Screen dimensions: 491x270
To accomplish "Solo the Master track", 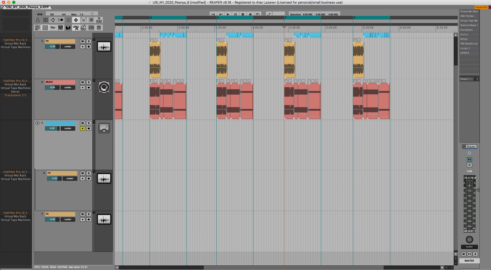I will point(475,254).
